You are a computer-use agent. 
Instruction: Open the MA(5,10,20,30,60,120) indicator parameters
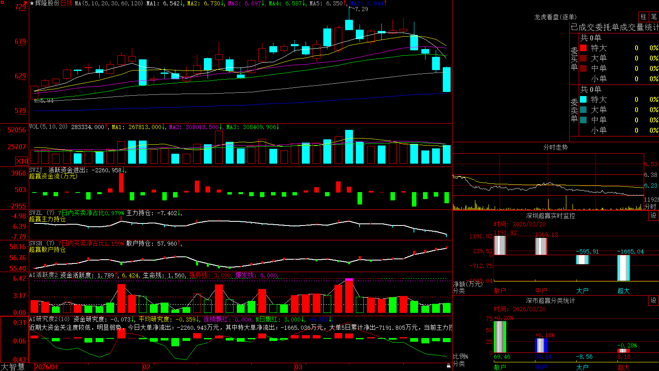(x=109, y=3)
